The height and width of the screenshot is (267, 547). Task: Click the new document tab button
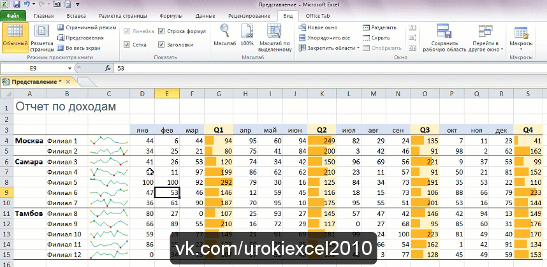tap(85, 82)
